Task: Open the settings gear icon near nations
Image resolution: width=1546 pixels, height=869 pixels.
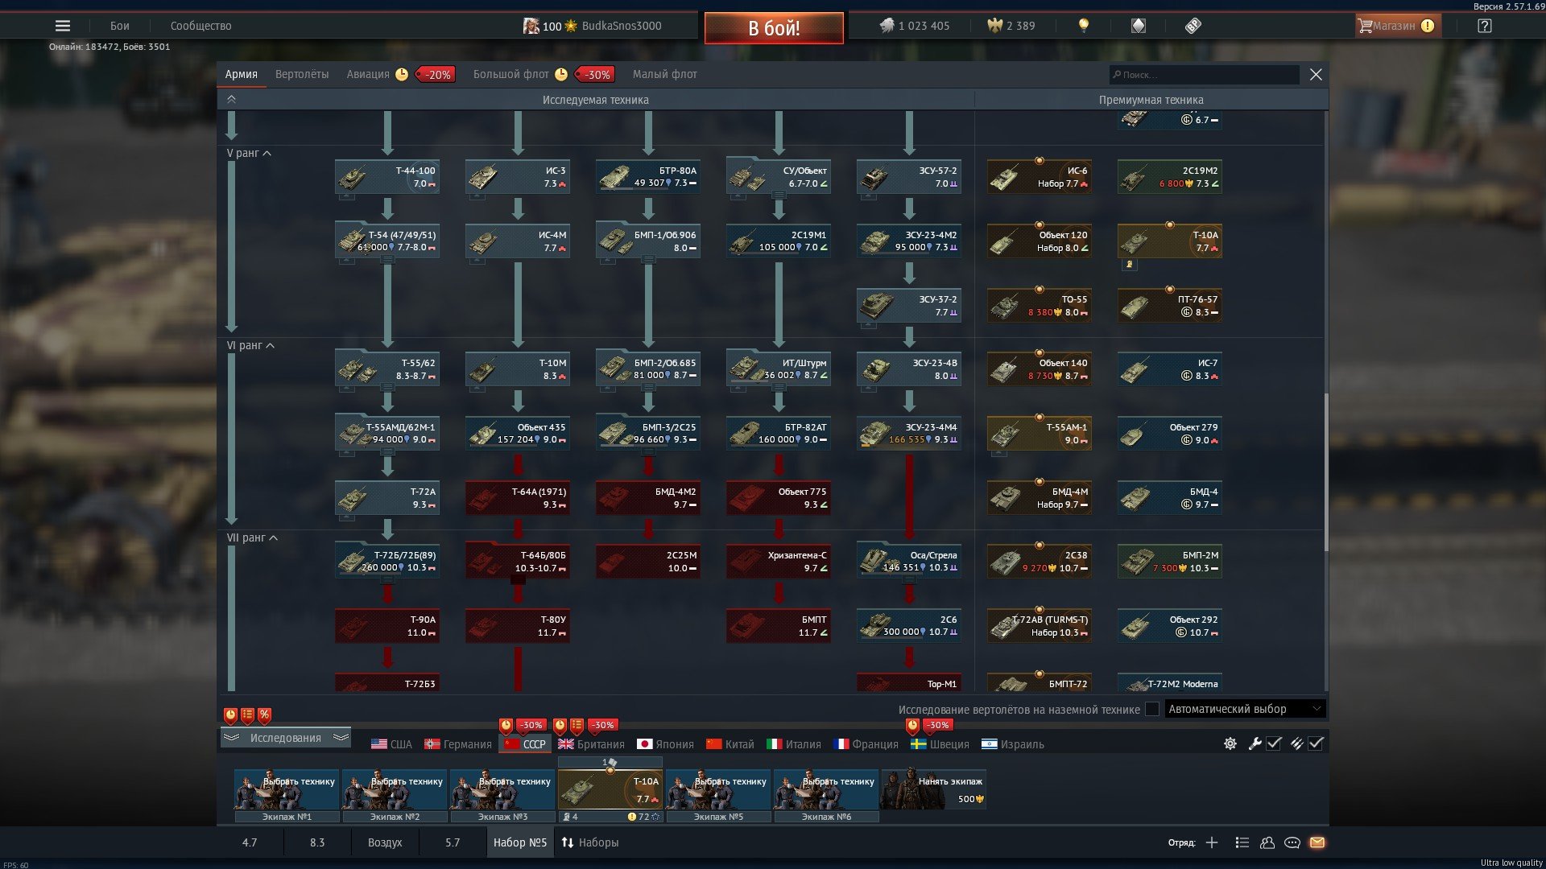Action: [x=1230, y=744]
